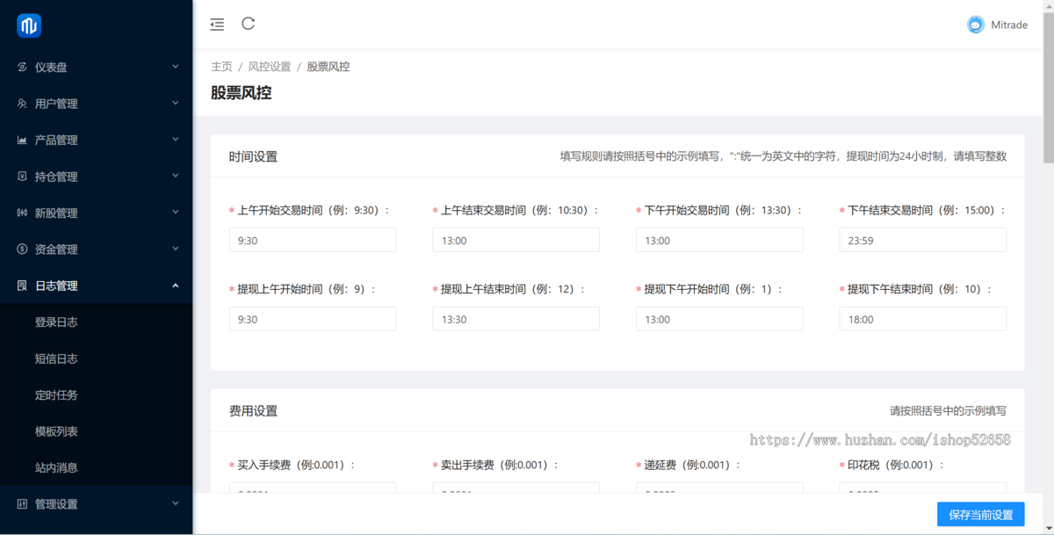1054x535 pixels.
Task: Click the 提现上午开始时间 input field
Action: (313, 319)
